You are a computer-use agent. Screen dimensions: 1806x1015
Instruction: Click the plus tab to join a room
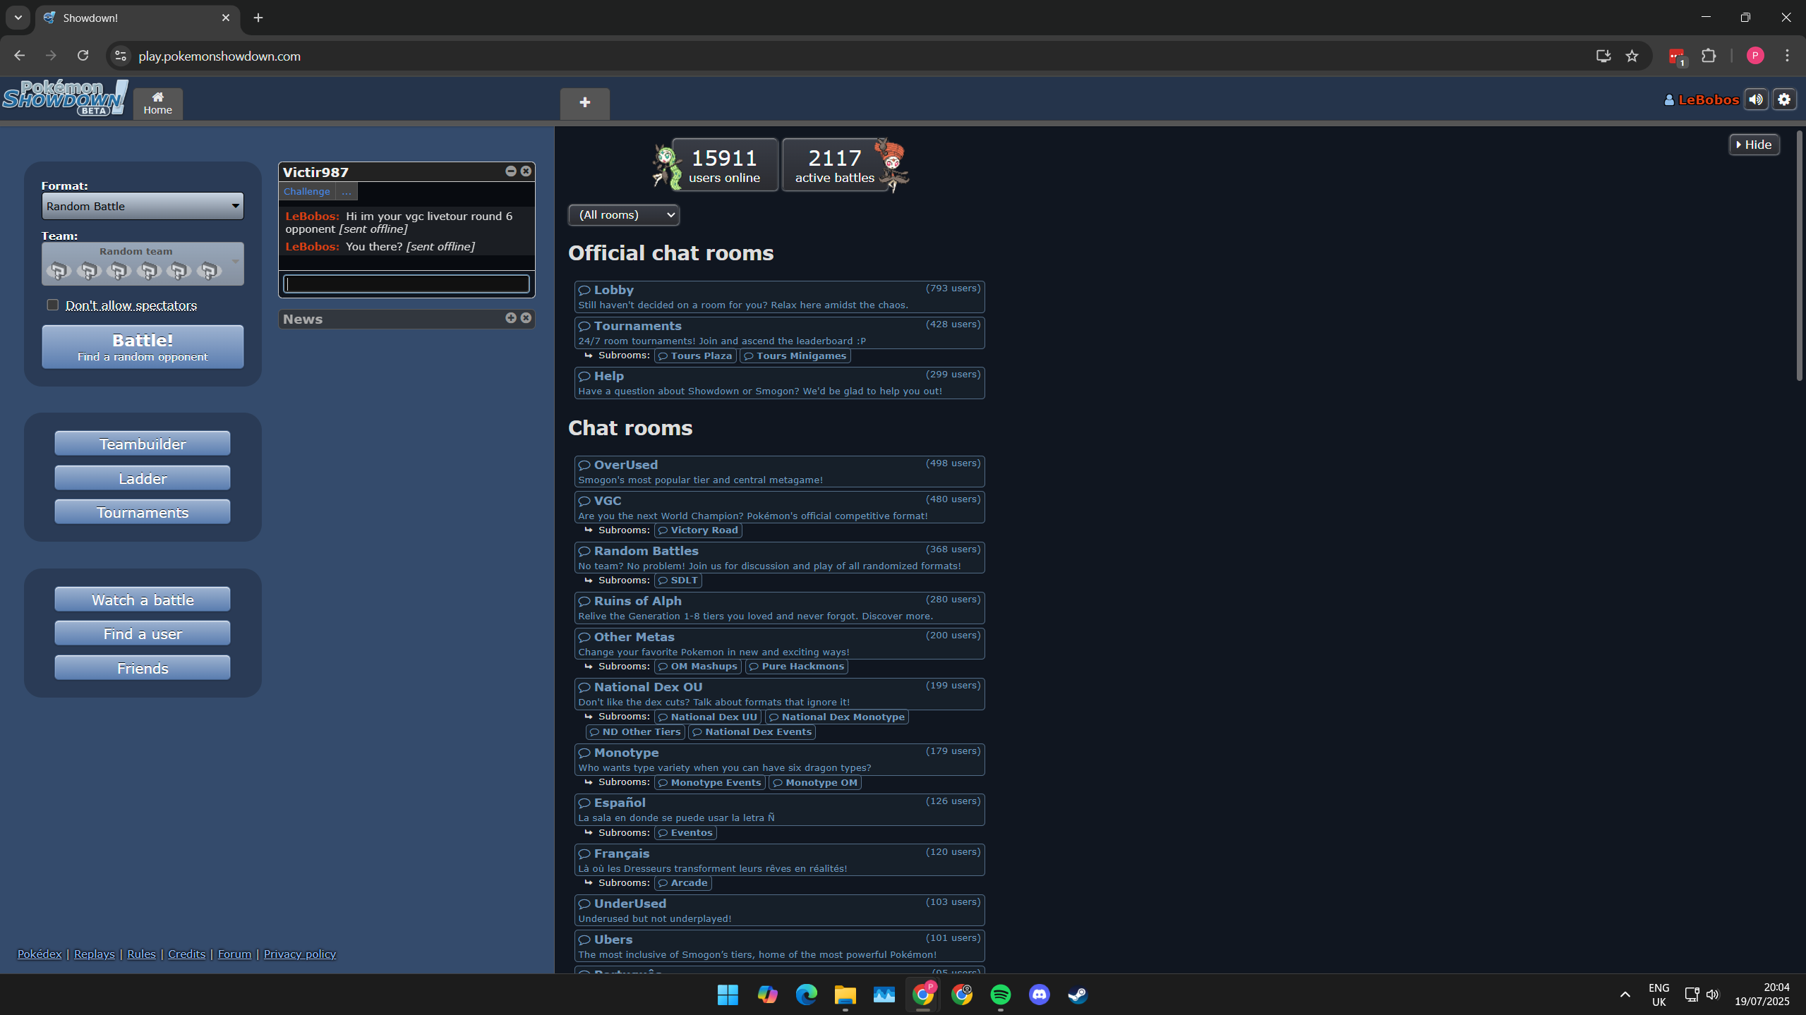coord(585,103)
